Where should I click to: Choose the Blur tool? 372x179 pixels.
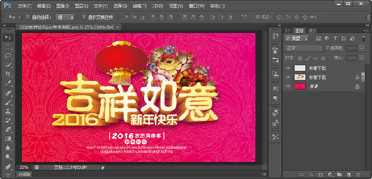(8, 148)
